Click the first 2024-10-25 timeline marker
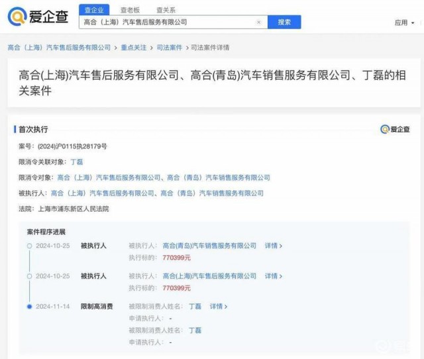The width and height of the screenshot is (424, 359). point(29,246)
